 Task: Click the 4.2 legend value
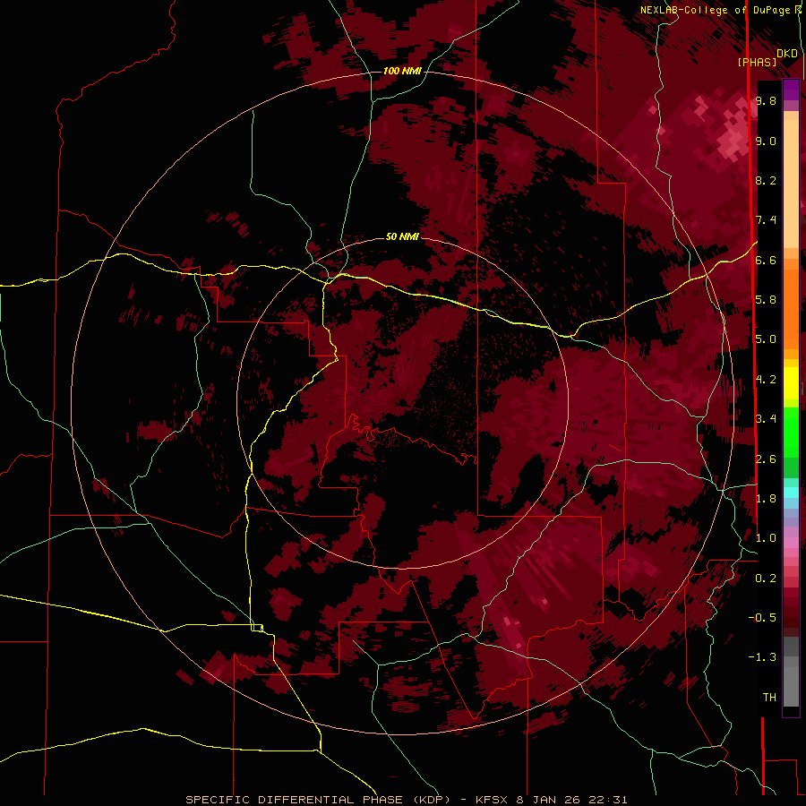(x=766, y=380)
